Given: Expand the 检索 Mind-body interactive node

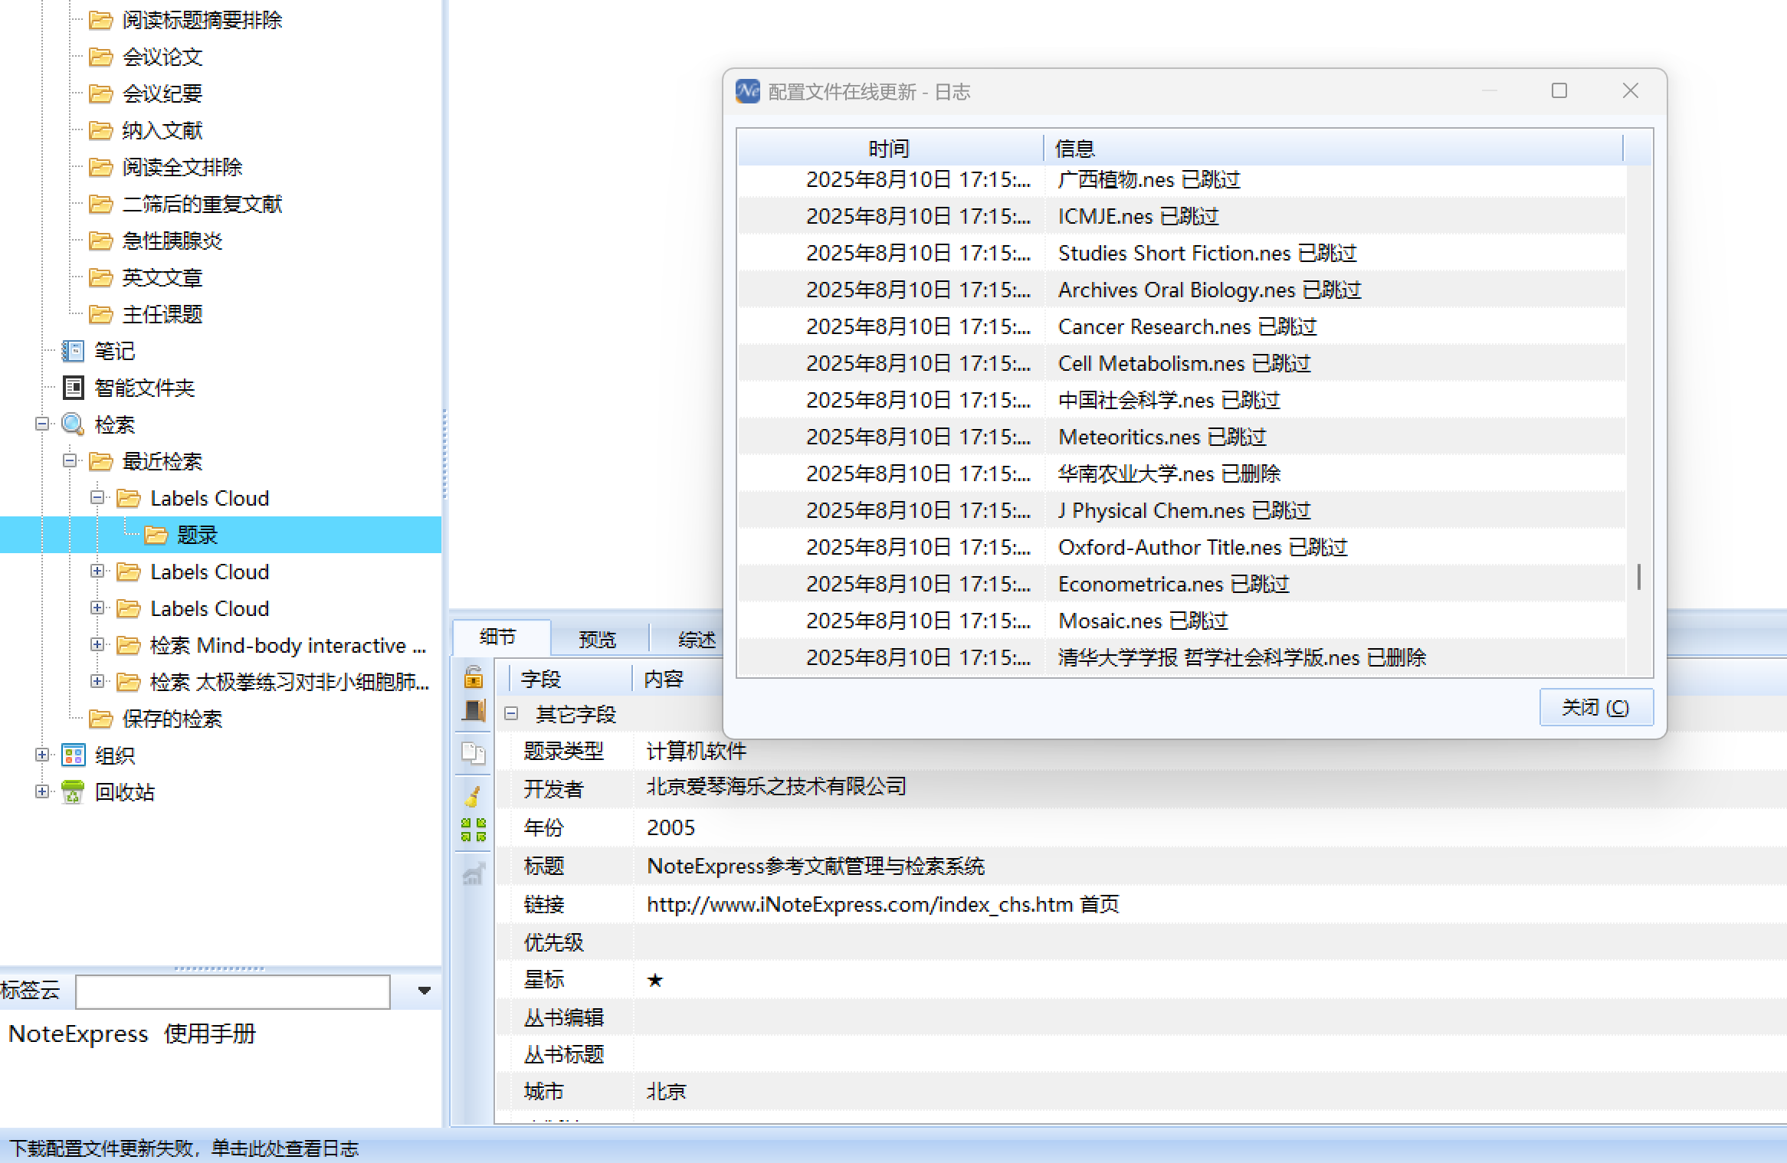Looking at the screenshot, I should [x=97, y=644].
